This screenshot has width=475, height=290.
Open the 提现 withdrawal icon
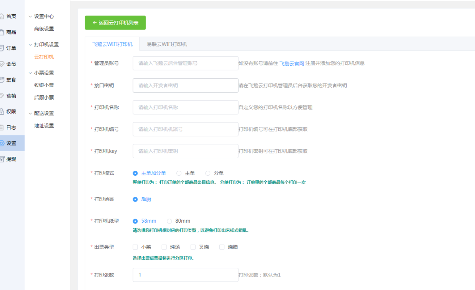tap(2, 159)
